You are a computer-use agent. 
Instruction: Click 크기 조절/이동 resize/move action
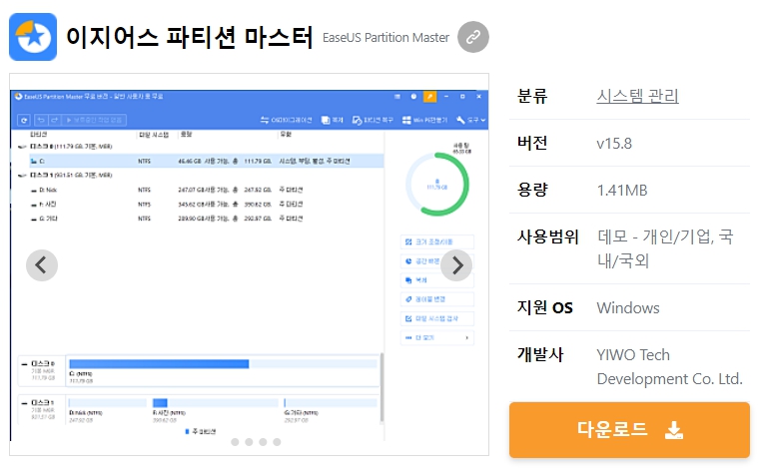437,241
